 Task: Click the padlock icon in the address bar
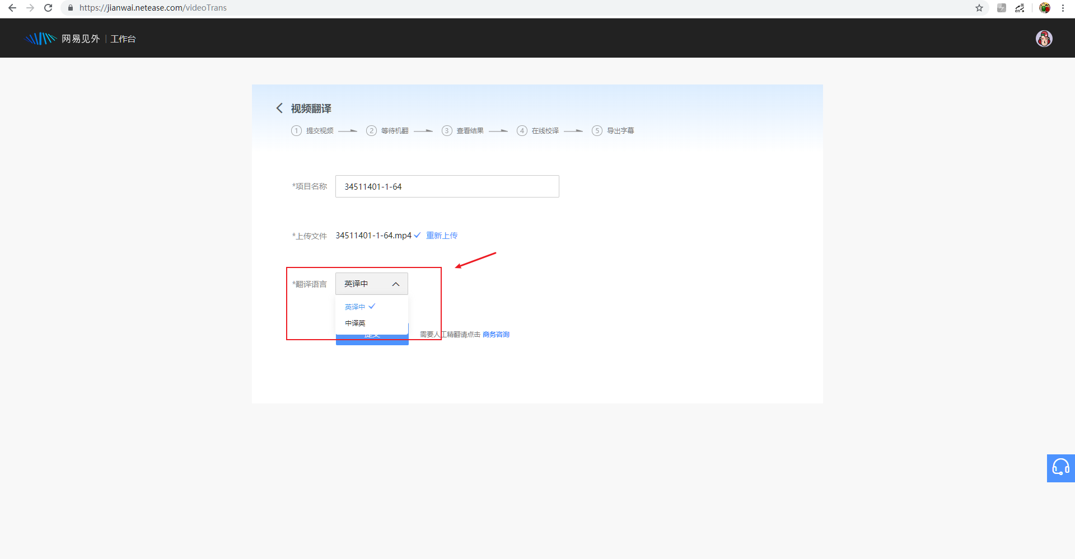[71, 8]
